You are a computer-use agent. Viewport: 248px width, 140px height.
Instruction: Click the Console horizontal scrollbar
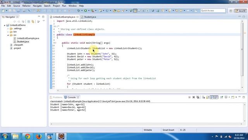coord(146,124)
